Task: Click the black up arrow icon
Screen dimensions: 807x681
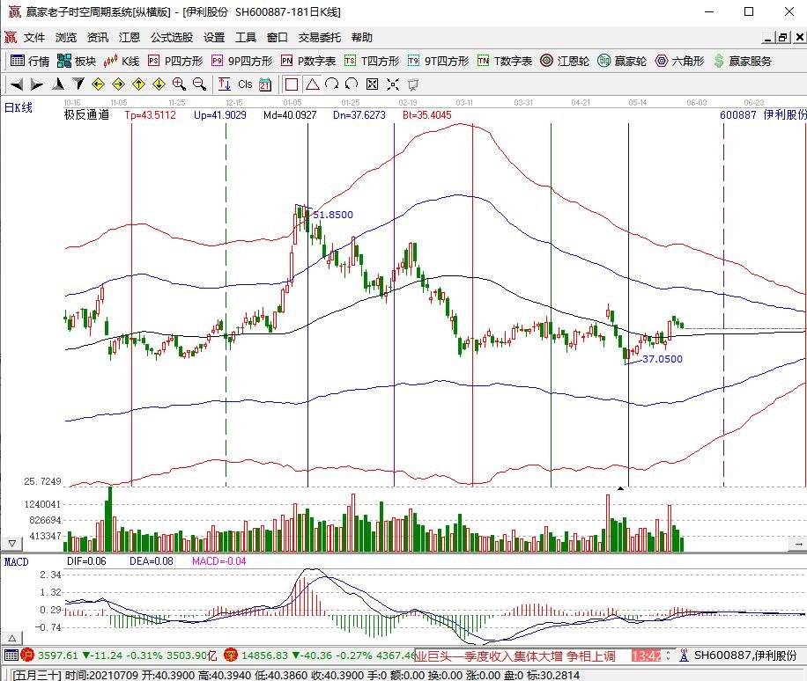Action: pos(58,84)
